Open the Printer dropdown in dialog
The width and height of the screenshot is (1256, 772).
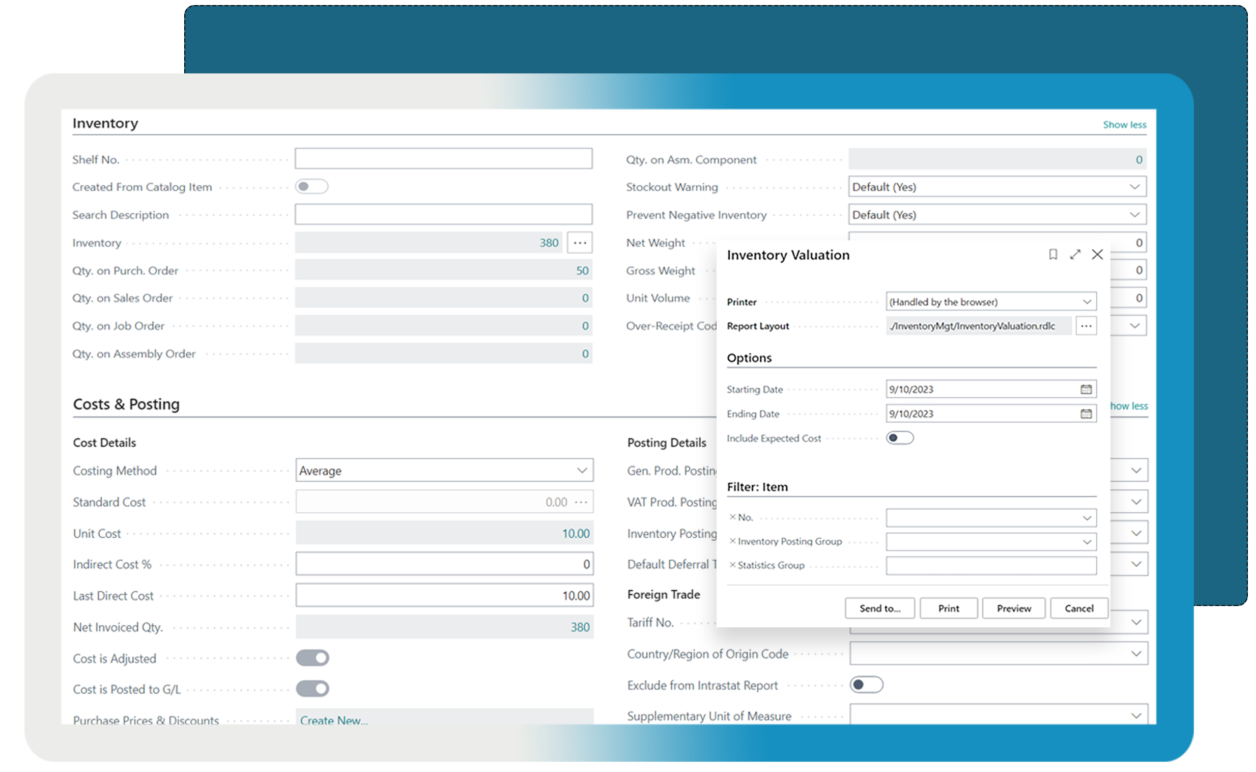(x=1087, y=302)
